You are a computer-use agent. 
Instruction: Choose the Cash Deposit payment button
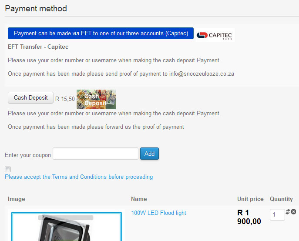(x=30, y=98)
